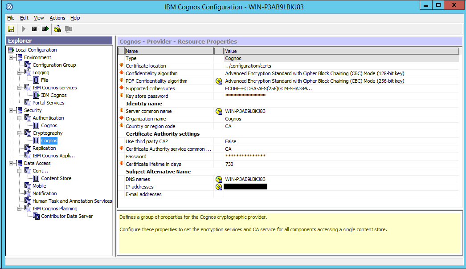The image size is (466, 269).
Task: Open the File menu
Action: pos(11,18)
